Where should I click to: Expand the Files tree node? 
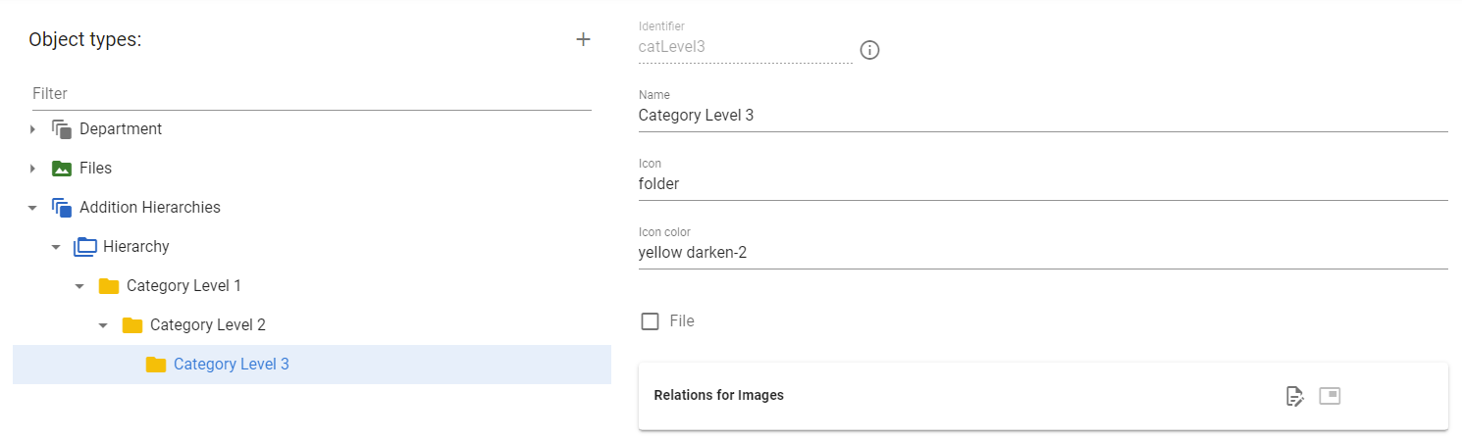(x=32, y=169)
